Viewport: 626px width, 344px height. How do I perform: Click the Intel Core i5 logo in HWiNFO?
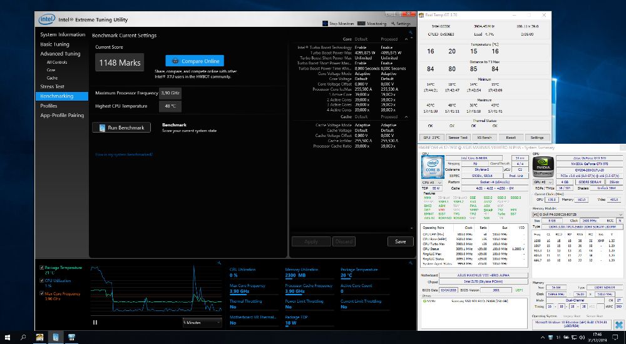(433, 167)
